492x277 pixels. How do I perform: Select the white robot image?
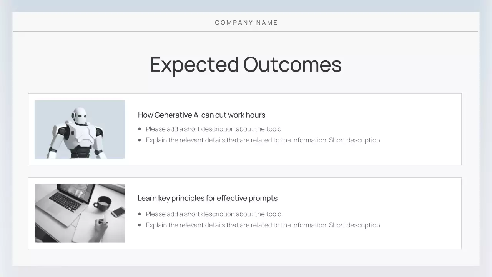(x=80, y=129)
